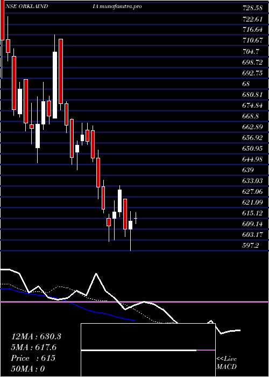The width and height of the screenshot is (269, 377).
Task: Select the 50MA : 0 readout
Action: tap(28, 369)
